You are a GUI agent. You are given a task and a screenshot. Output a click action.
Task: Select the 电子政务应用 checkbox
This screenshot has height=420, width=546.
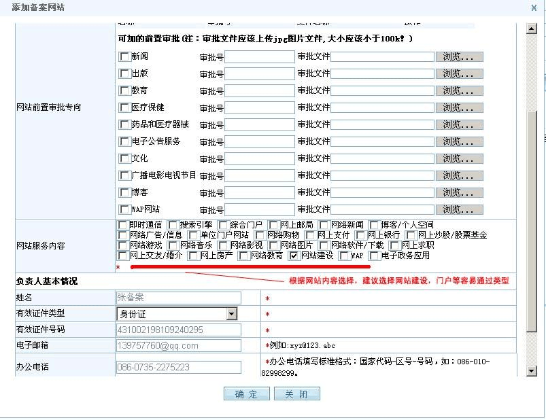[x=374, y=256]
